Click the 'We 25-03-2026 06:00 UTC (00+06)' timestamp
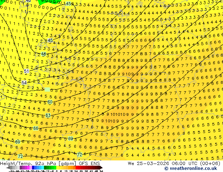 click(x=174, y=163)
